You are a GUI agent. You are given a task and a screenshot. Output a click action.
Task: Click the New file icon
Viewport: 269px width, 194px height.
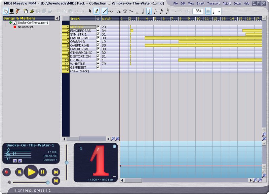(x=26, y=11)
